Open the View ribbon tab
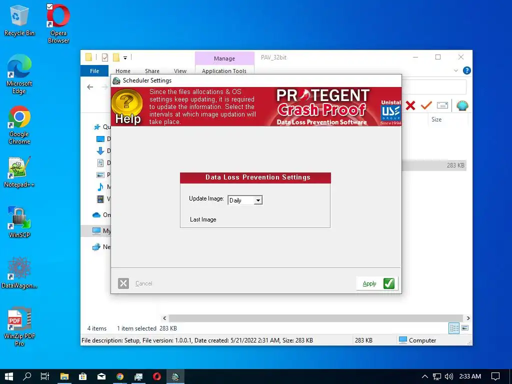Screen dimensions: 512x384 pos(180,71)
